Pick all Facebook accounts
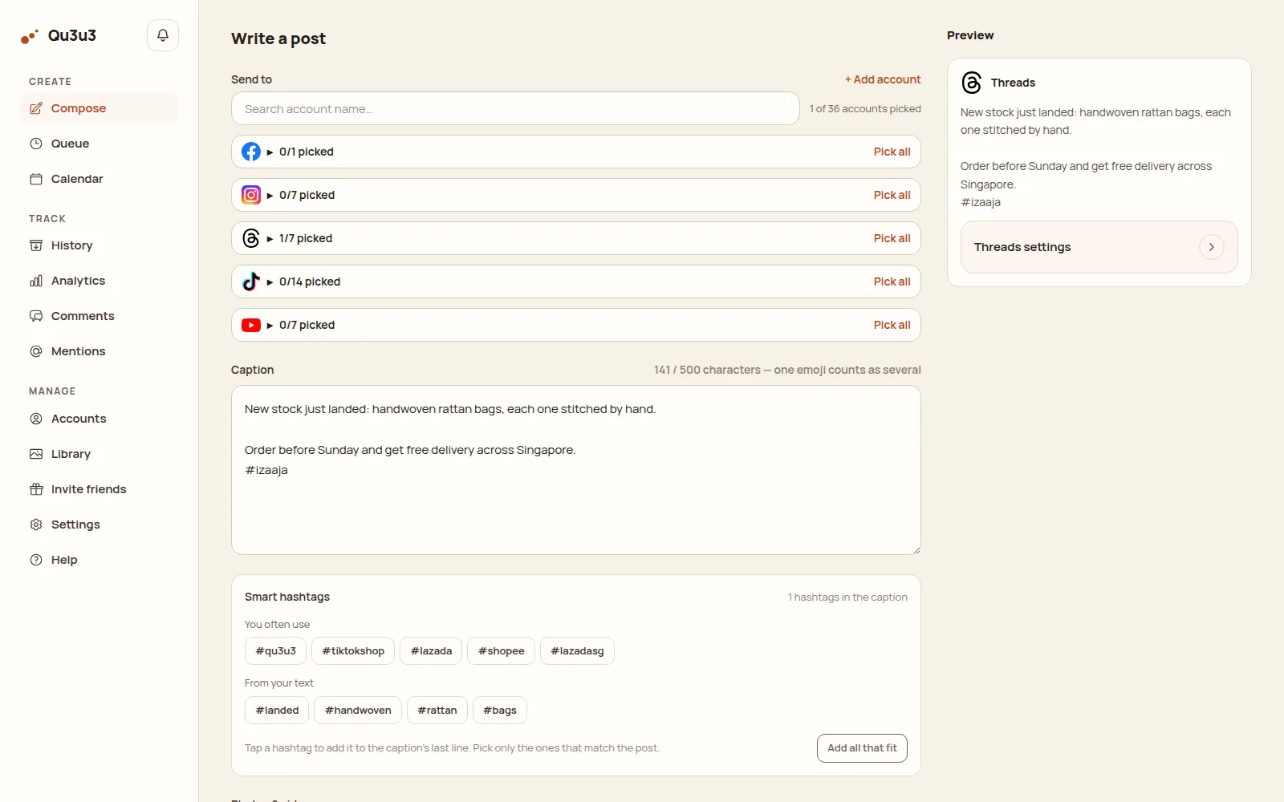 pyautogui.click(x=892, y=152)
